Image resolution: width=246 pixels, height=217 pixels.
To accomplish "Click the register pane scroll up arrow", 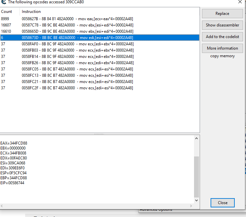I will point(196,138).
